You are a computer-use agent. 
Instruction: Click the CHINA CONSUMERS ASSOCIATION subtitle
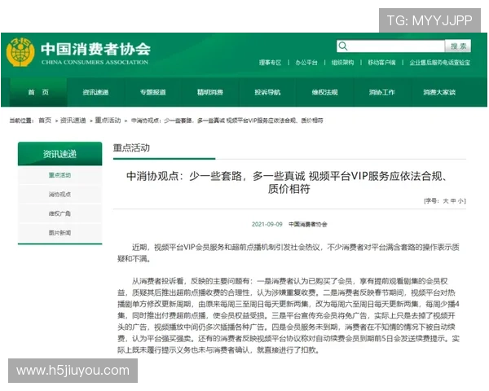click(x=95, y=62)
